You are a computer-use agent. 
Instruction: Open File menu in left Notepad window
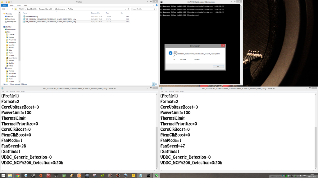click(3, 91)
